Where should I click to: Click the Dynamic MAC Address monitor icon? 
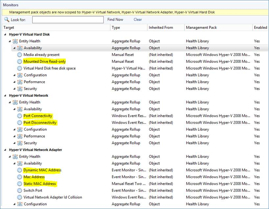click(20, 170)
